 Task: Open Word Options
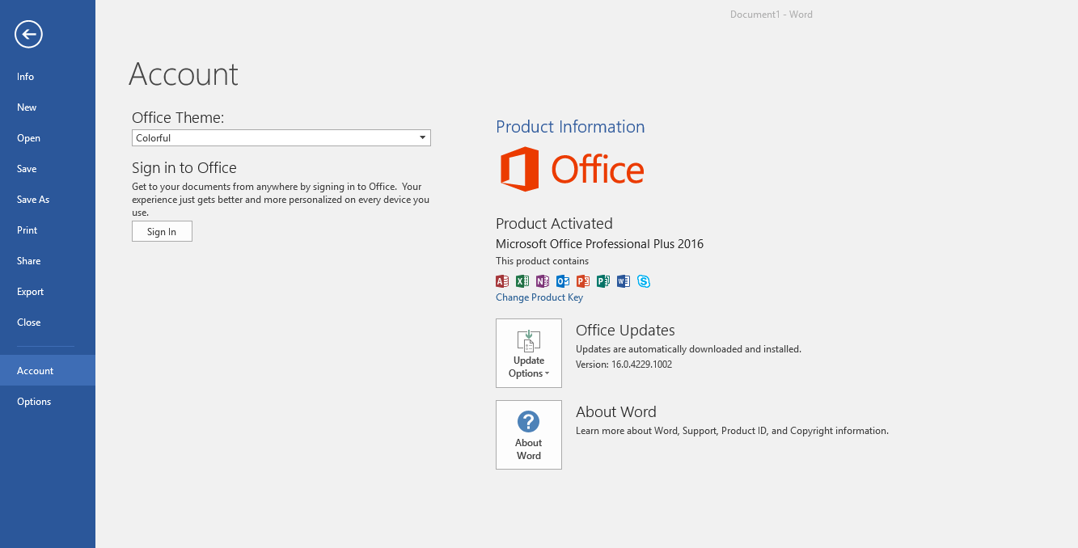click(48, 402)
